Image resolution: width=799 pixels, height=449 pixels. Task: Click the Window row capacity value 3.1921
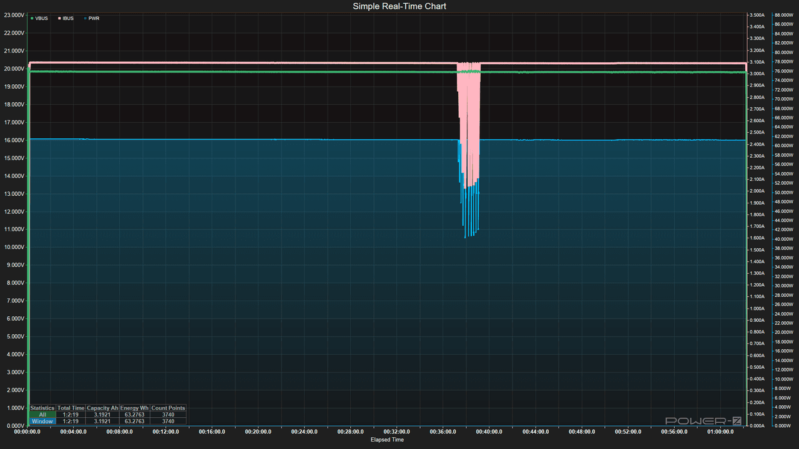(102, 422)
